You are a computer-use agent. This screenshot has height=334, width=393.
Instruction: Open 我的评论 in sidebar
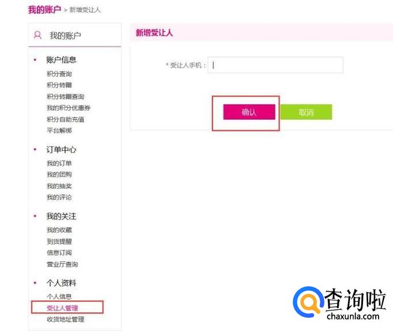point(59,198)
